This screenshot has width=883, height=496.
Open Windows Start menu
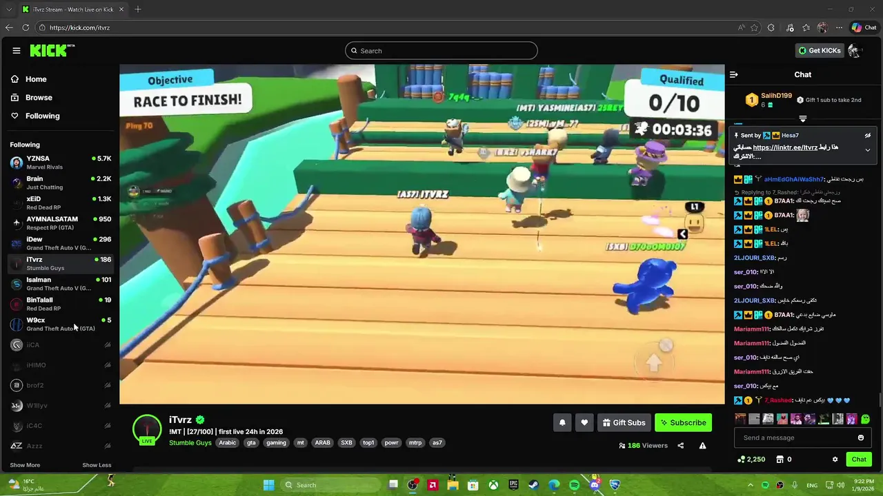[x=268, y=485]
